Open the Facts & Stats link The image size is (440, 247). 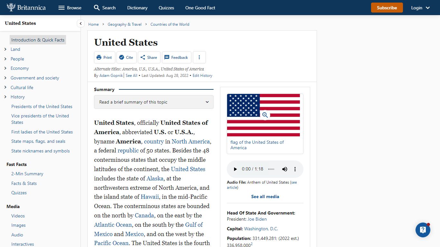pos(24,183)
